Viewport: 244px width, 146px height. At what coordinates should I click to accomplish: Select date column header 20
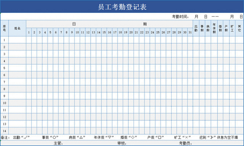click(x=131, y=32)
